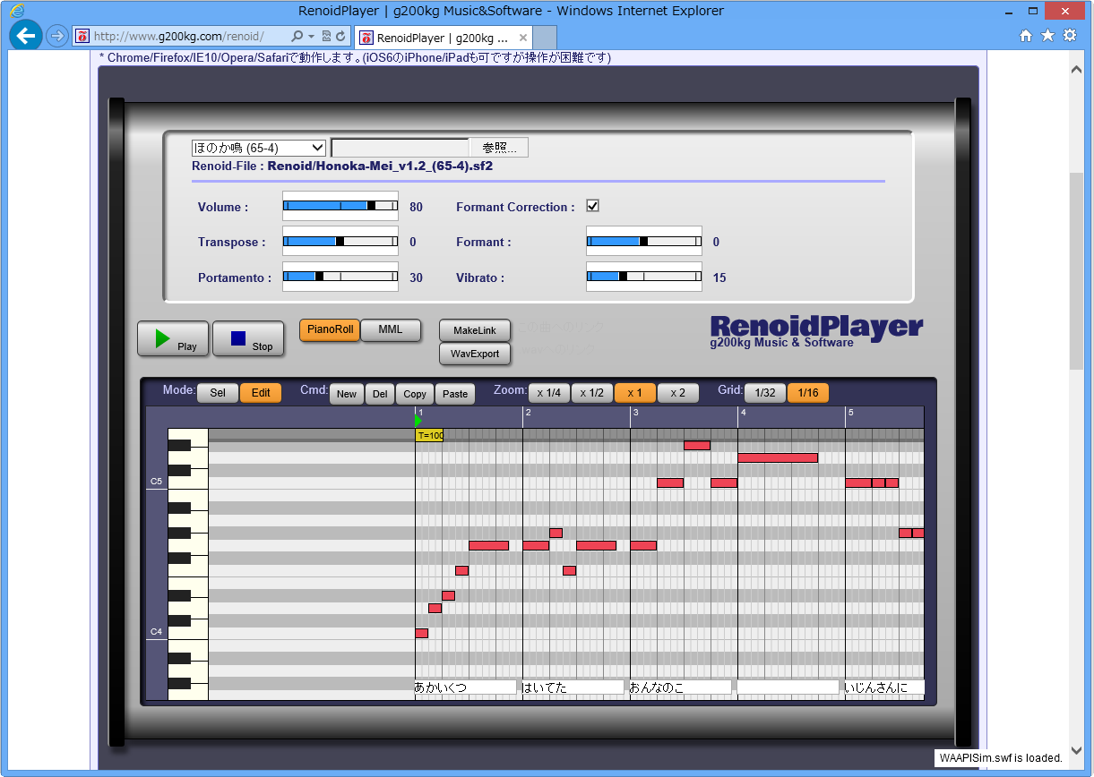The image size is (1094, 777).
Task: Adjust the Portamento slider
Action: pyautogui.click(x=340, y=277)
